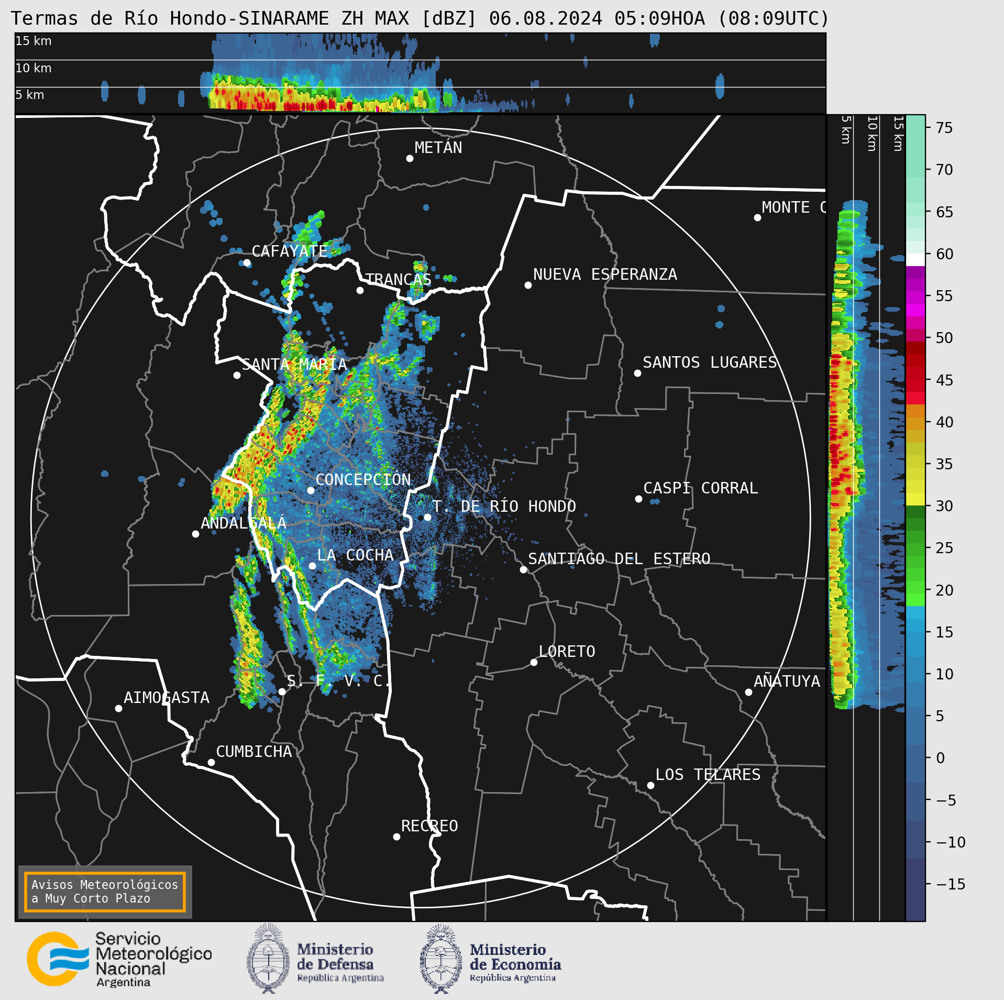Select the CONCEPCIÓN city label
The height and width of the screenshot is (1000, 1004).
click(363, 480)
